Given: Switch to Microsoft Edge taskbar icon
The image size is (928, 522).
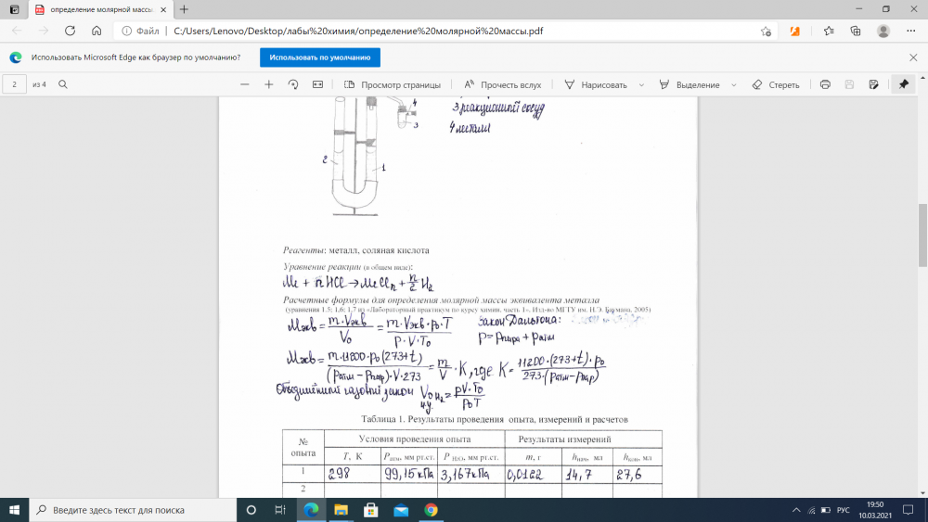Looking at the screenshot, I should click(x=311, y=510).
